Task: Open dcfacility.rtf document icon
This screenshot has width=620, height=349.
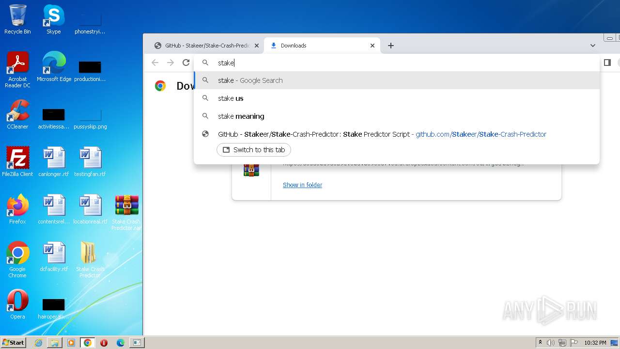Action: [x=53, y=257]
